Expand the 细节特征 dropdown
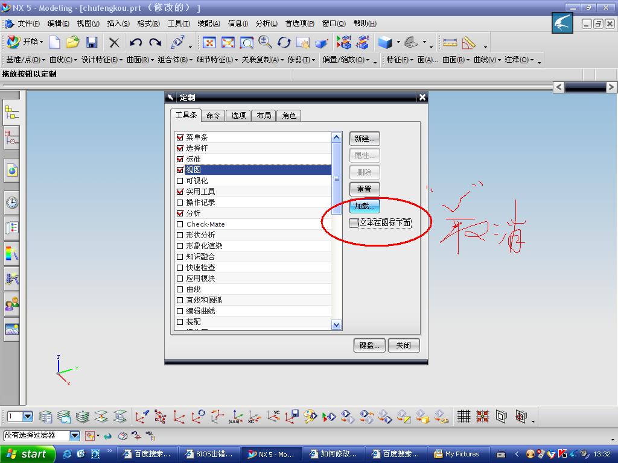 [x=217, y=60]
